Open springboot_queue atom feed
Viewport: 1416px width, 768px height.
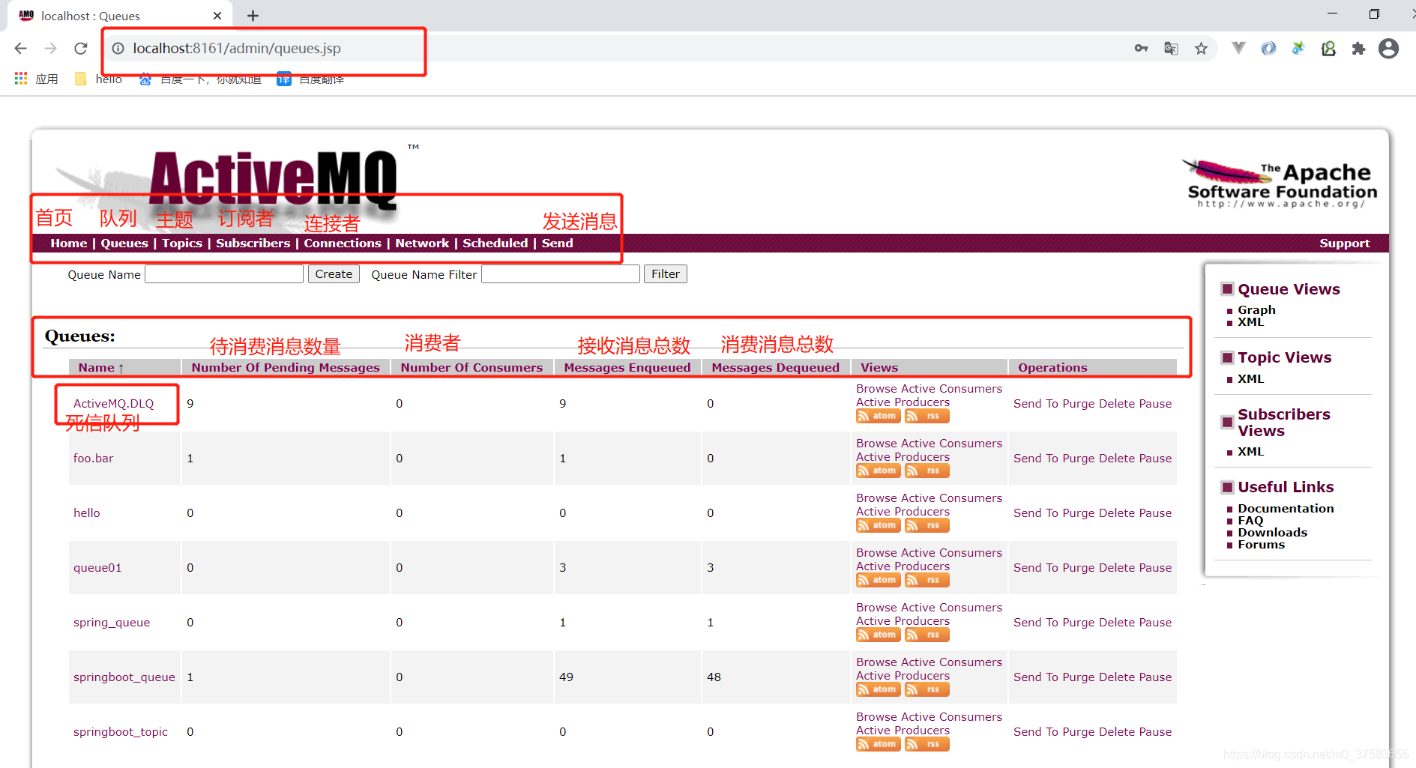pyautogui.click(x=878, y=689)
